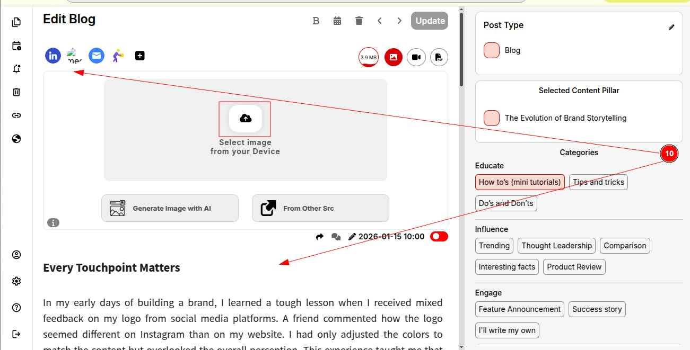Image resolution: width=690 pixels, height=350 pixels.
Task: Toggle the How to's (mini tutorials) category
Action: pyautogui.click(x=520, y=182)
